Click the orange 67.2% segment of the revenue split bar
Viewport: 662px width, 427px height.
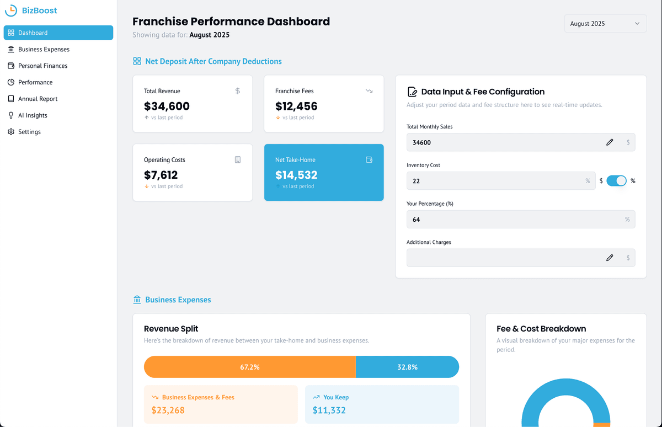tap(248, 366)
